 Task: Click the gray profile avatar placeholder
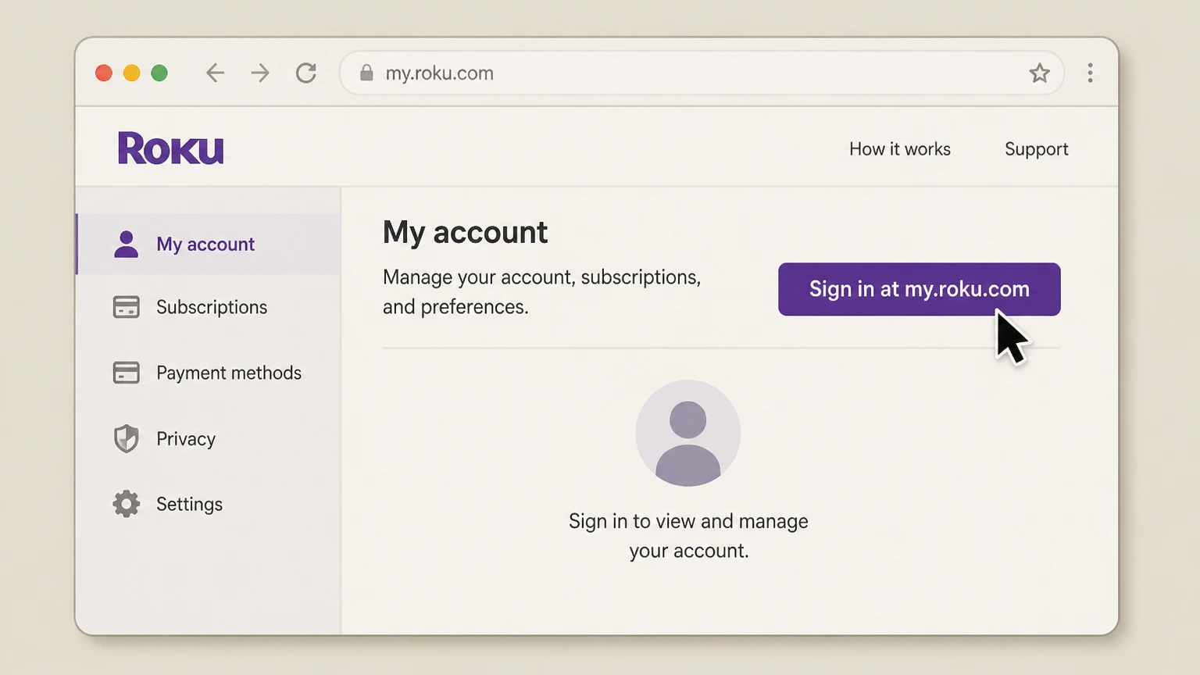click(687, 433)
